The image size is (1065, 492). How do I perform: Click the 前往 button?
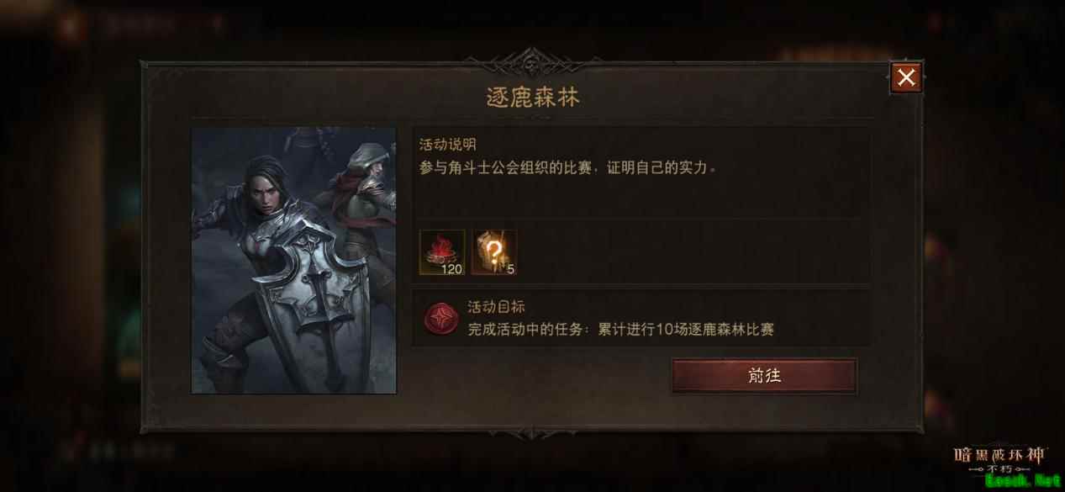[764, 376]
